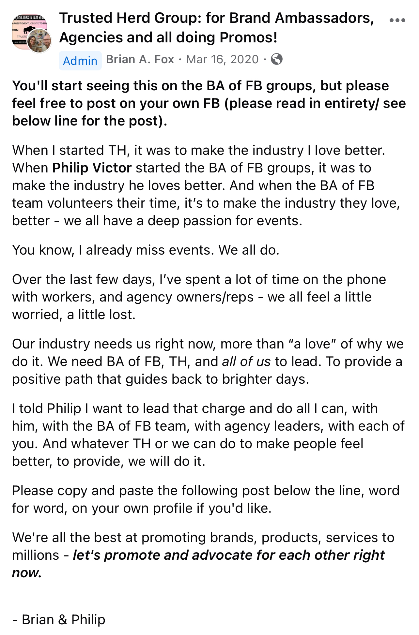The image size is (419, 635).
Task: Click the blue Admin badge
Action: tap(80, 61)
